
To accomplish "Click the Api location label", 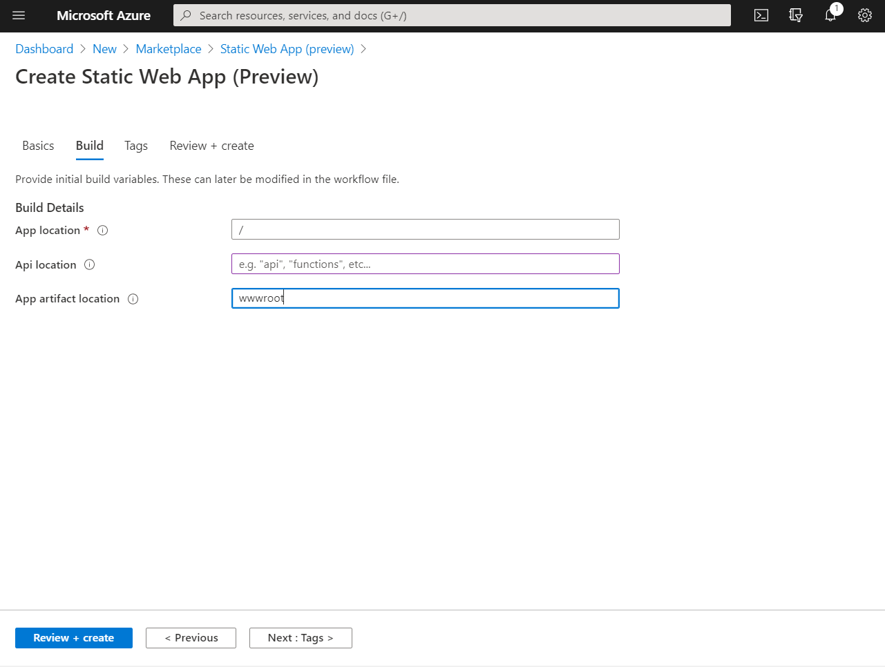I will (x=46, y=264).
